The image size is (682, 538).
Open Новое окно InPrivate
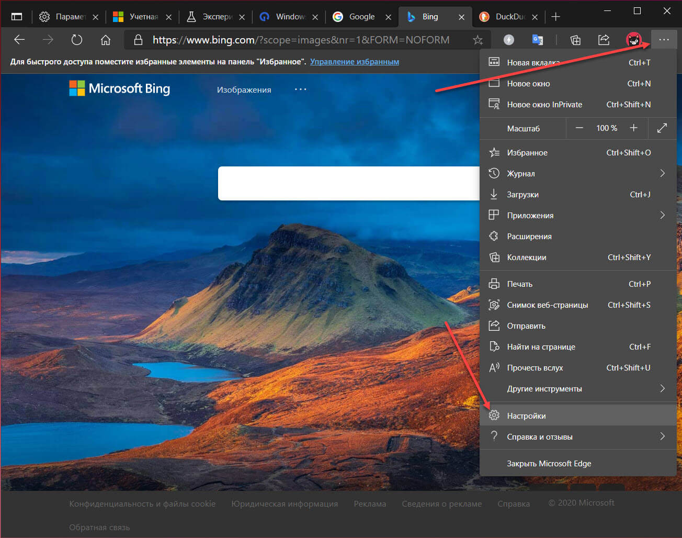coord(578,104)
